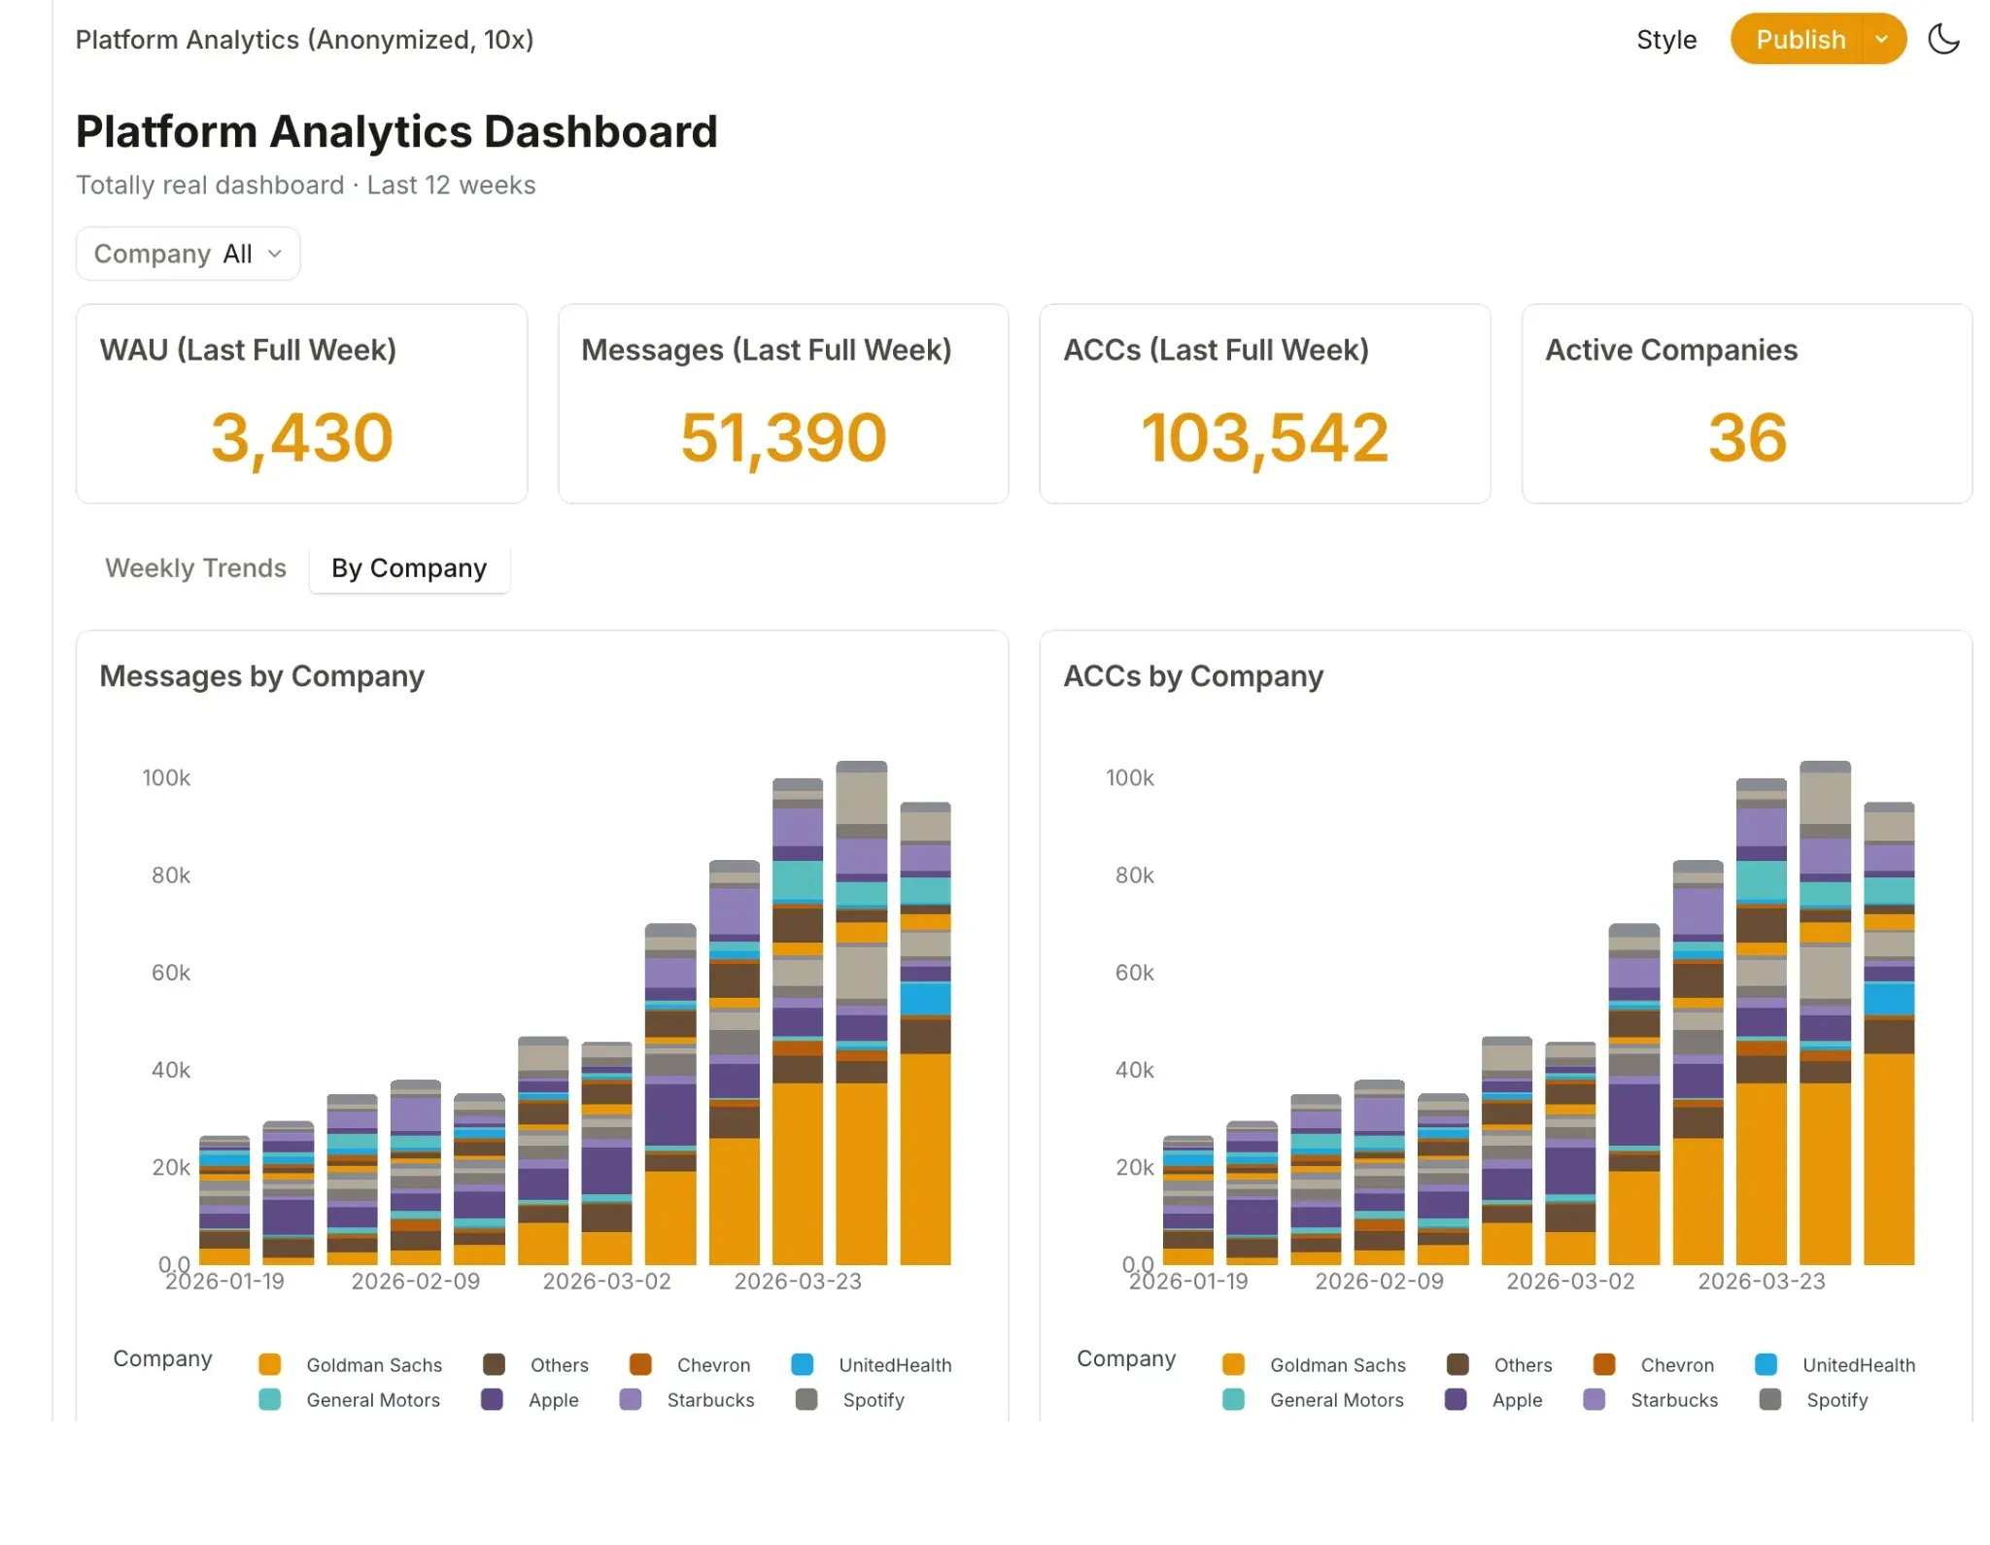Expand the Company All filter dropdown
This screenshot has width=1990, height=1545.
[188, 254]
